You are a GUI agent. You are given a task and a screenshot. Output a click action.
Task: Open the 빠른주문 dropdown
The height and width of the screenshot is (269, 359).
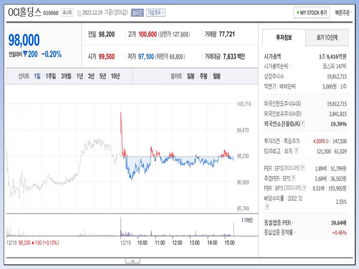pos(343,13)
